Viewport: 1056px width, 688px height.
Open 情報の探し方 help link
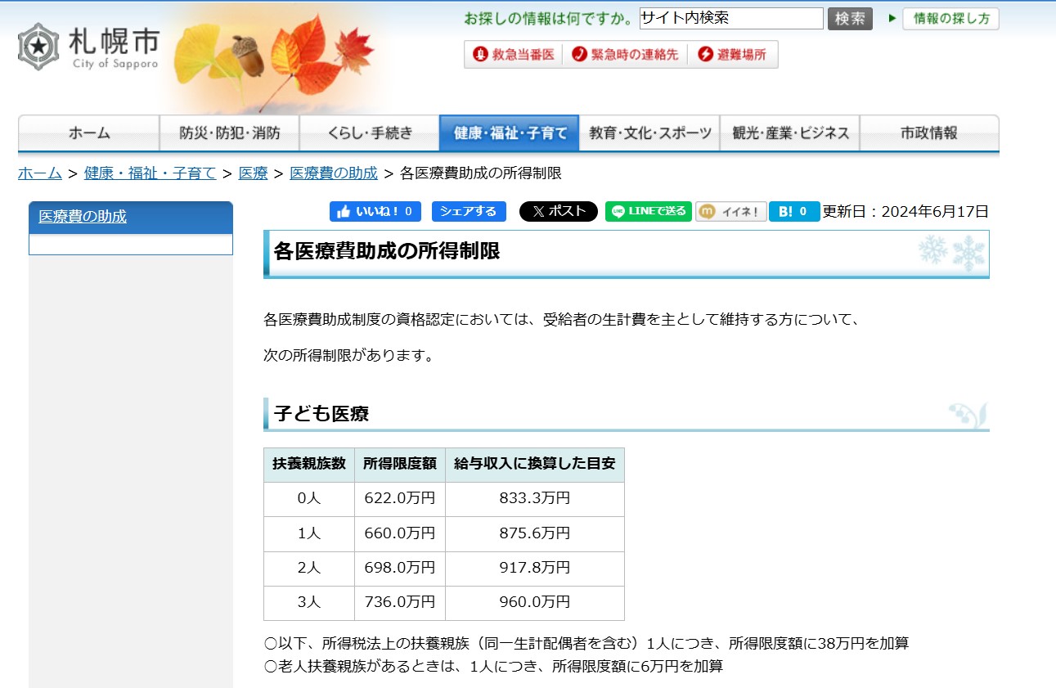click(950, 18)
